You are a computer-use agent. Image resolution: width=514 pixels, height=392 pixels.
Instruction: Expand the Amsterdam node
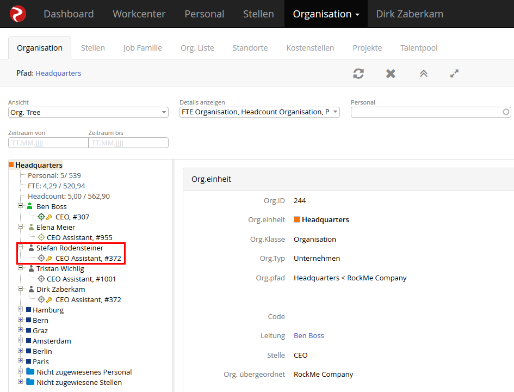(x=20, y=340)
